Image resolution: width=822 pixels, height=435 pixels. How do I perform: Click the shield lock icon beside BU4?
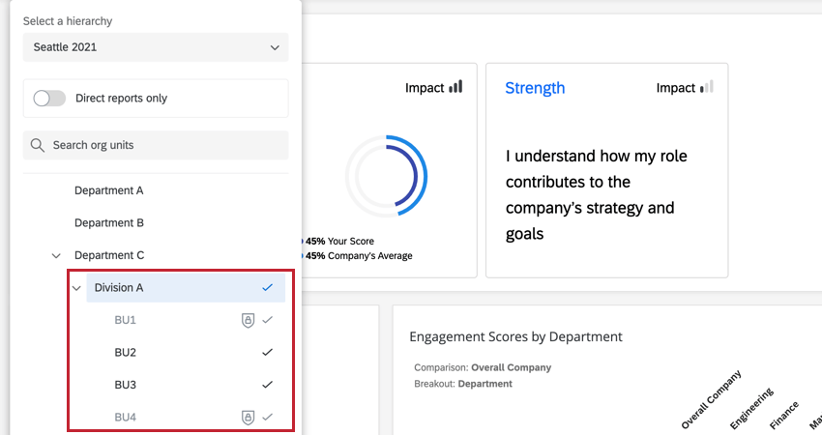pos(248,418)
